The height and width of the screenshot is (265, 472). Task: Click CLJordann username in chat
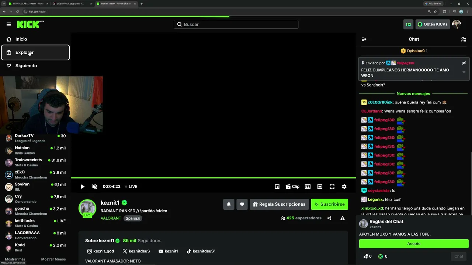372,111
